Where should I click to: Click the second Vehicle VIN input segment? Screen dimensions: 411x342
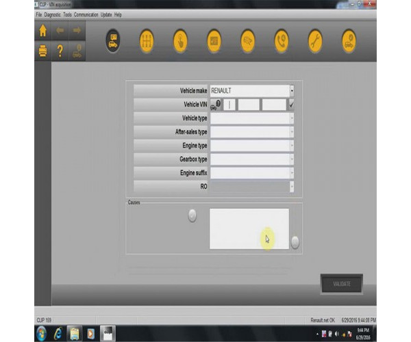(249, 105)
